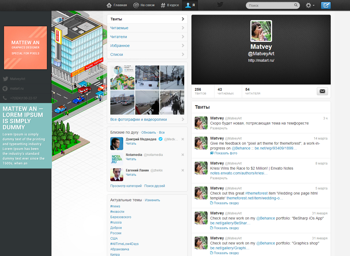350x256 pixels.
Task: Click the Twitter bird logo in top bar
Action: click(220, 5)
